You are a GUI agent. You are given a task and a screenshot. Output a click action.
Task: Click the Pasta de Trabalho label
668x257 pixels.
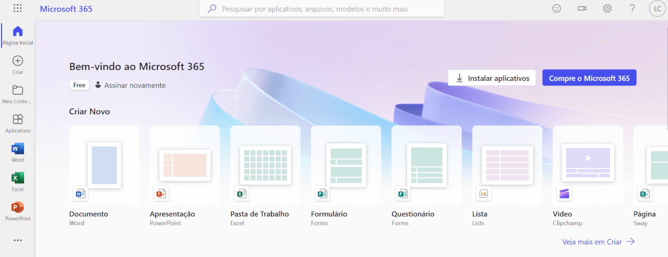259,214
